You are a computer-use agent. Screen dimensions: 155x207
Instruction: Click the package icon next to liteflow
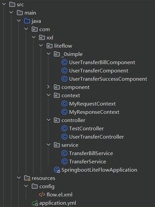tap(50, 46)
